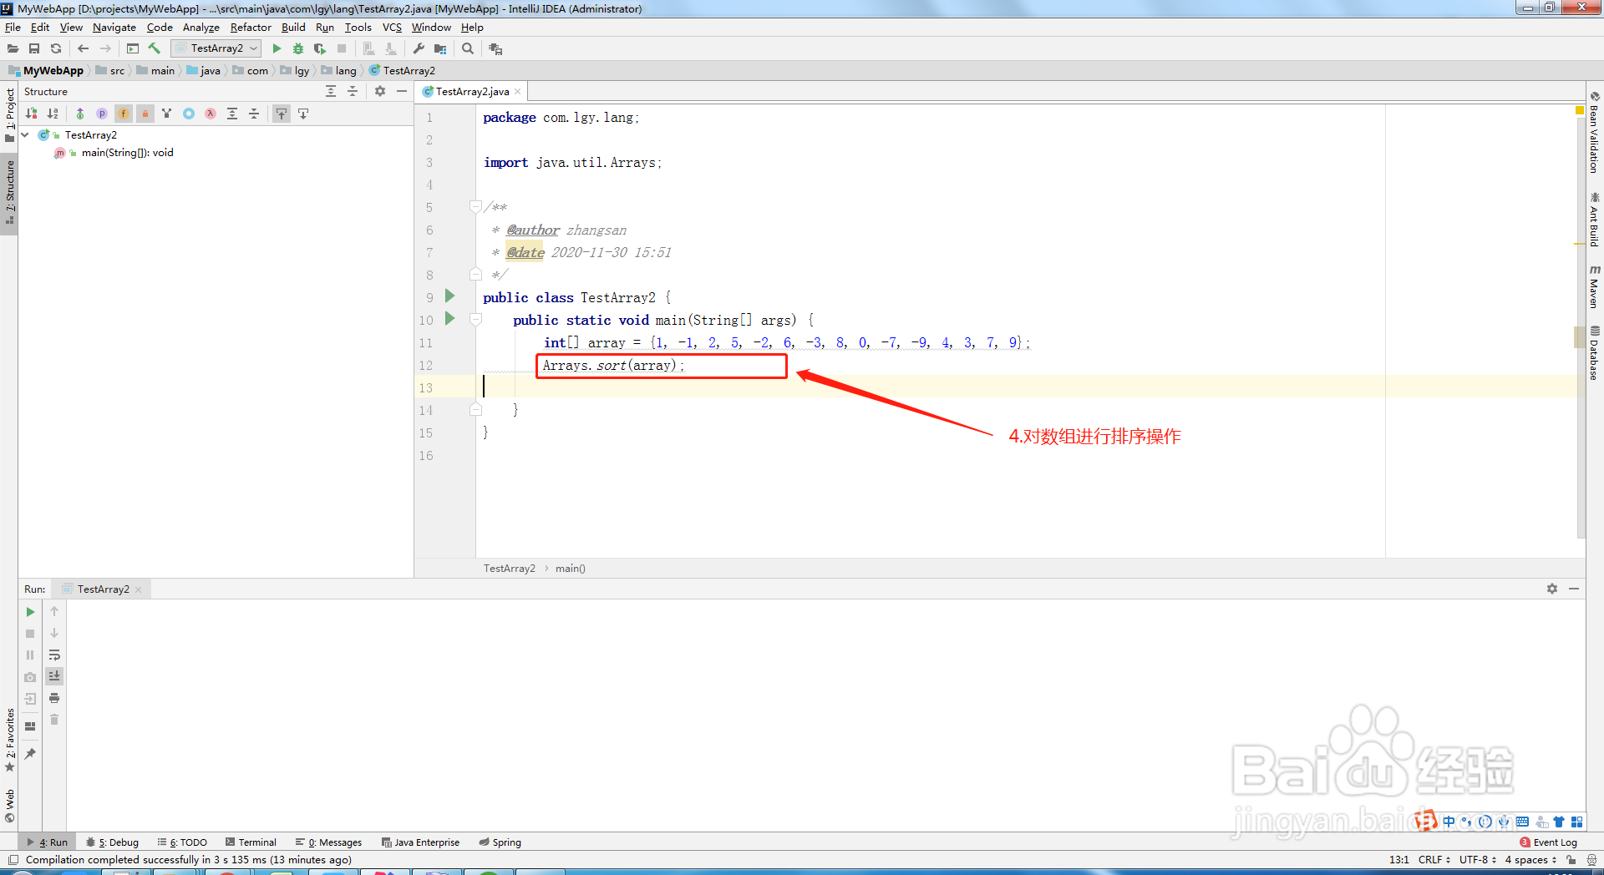Image resolution: width=1604 pixels, height=875 pixels.
Task: Toggle Show Properties (p) filter
Action: (x=102, y=114)
